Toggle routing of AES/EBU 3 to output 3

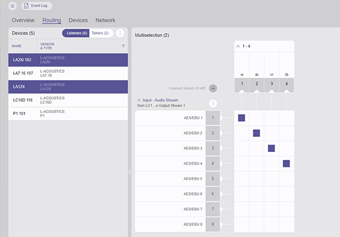[x=272, y=148]
